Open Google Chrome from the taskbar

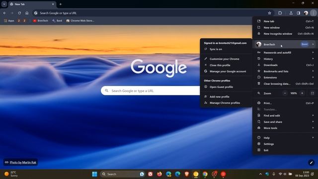click(x=205, y=174)
